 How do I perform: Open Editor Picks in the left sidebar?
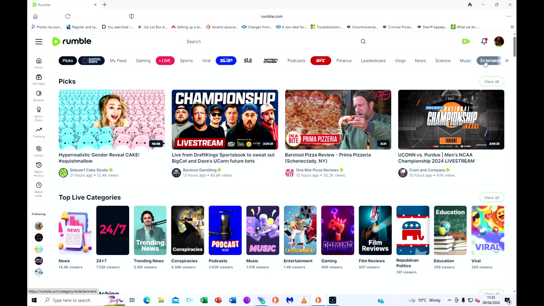click(x=39, y=114)
